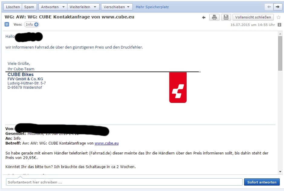The width and height of the screenshot is (284, 191).
Task: Go to previous email with left arrow
Action: [x=269, y=7]
